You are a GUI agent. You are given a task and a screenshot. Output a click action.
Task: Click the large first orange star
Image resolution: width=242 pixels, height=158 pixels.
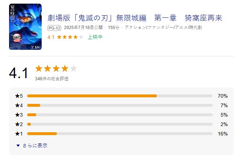[x=39, y=68]
